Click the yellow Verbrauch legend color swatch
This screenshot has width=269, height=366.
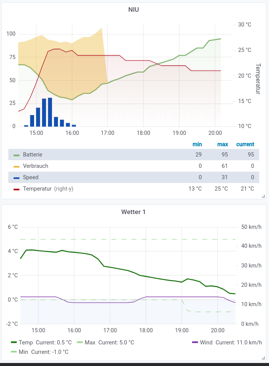pyautogui.click(x=16, y=166)
